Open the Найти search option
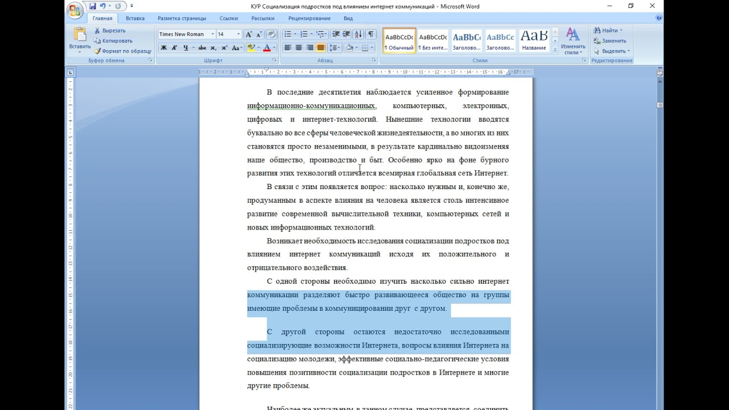This screenshot has height=410, width=729. (x=608, y=31)
